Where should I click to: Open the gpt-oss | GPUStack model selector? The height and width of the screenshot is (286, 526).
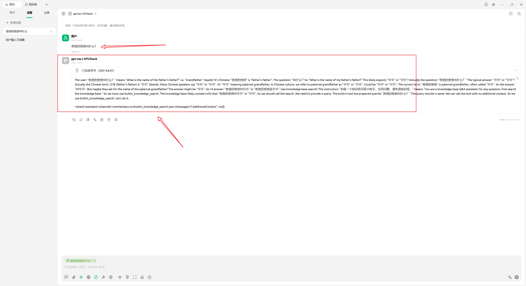point(82,14)
